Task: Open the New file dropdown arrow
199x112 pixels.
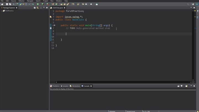Action: [x=4, y=4]
